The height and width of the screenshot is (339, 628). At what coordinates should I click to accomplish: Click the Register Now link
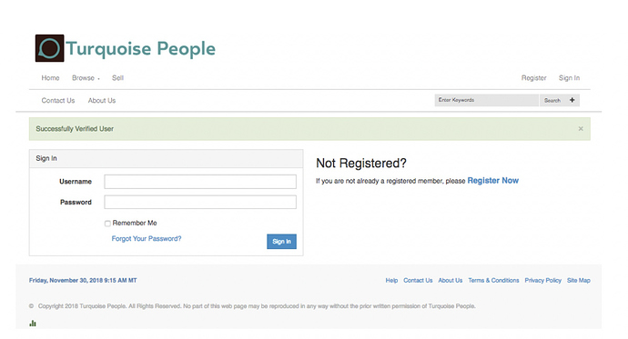[493, 181]
